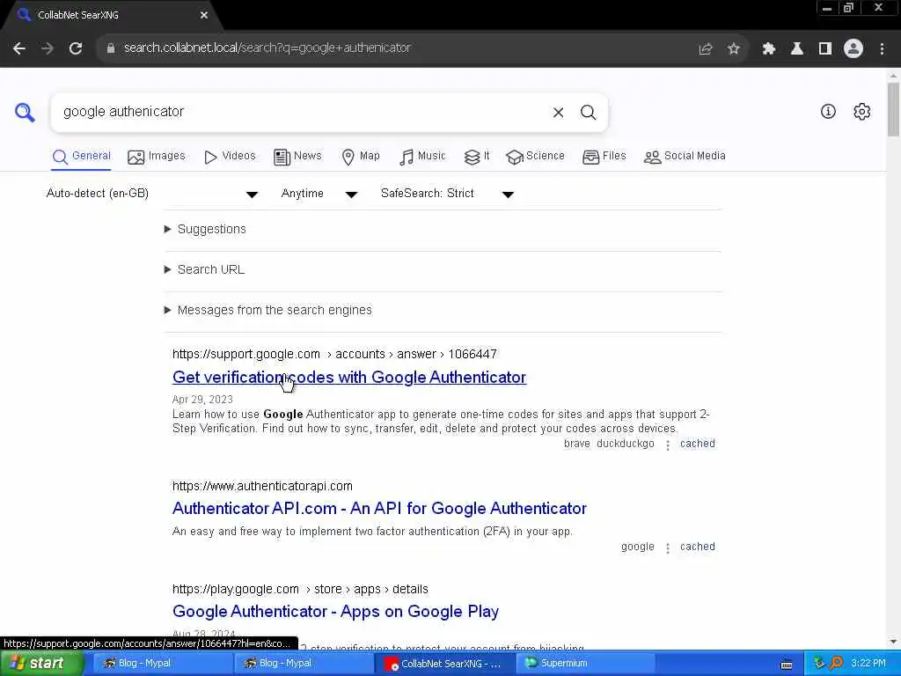Click the browser forward arrow
This screenshot has width=901, height=676.
point(48,48)
